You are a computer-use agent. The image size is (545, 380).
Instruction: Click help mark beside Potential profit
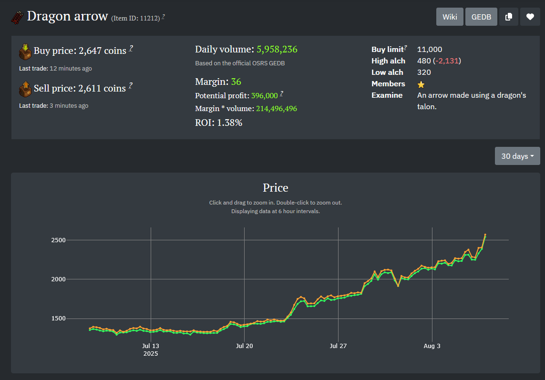(x=281, y=93)
